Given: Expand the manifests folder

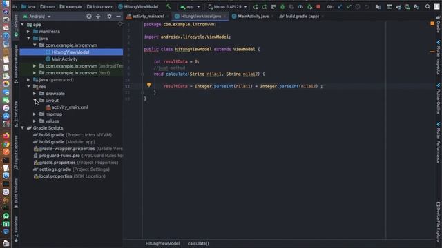Looking at the screenshot, I should 28,32.
